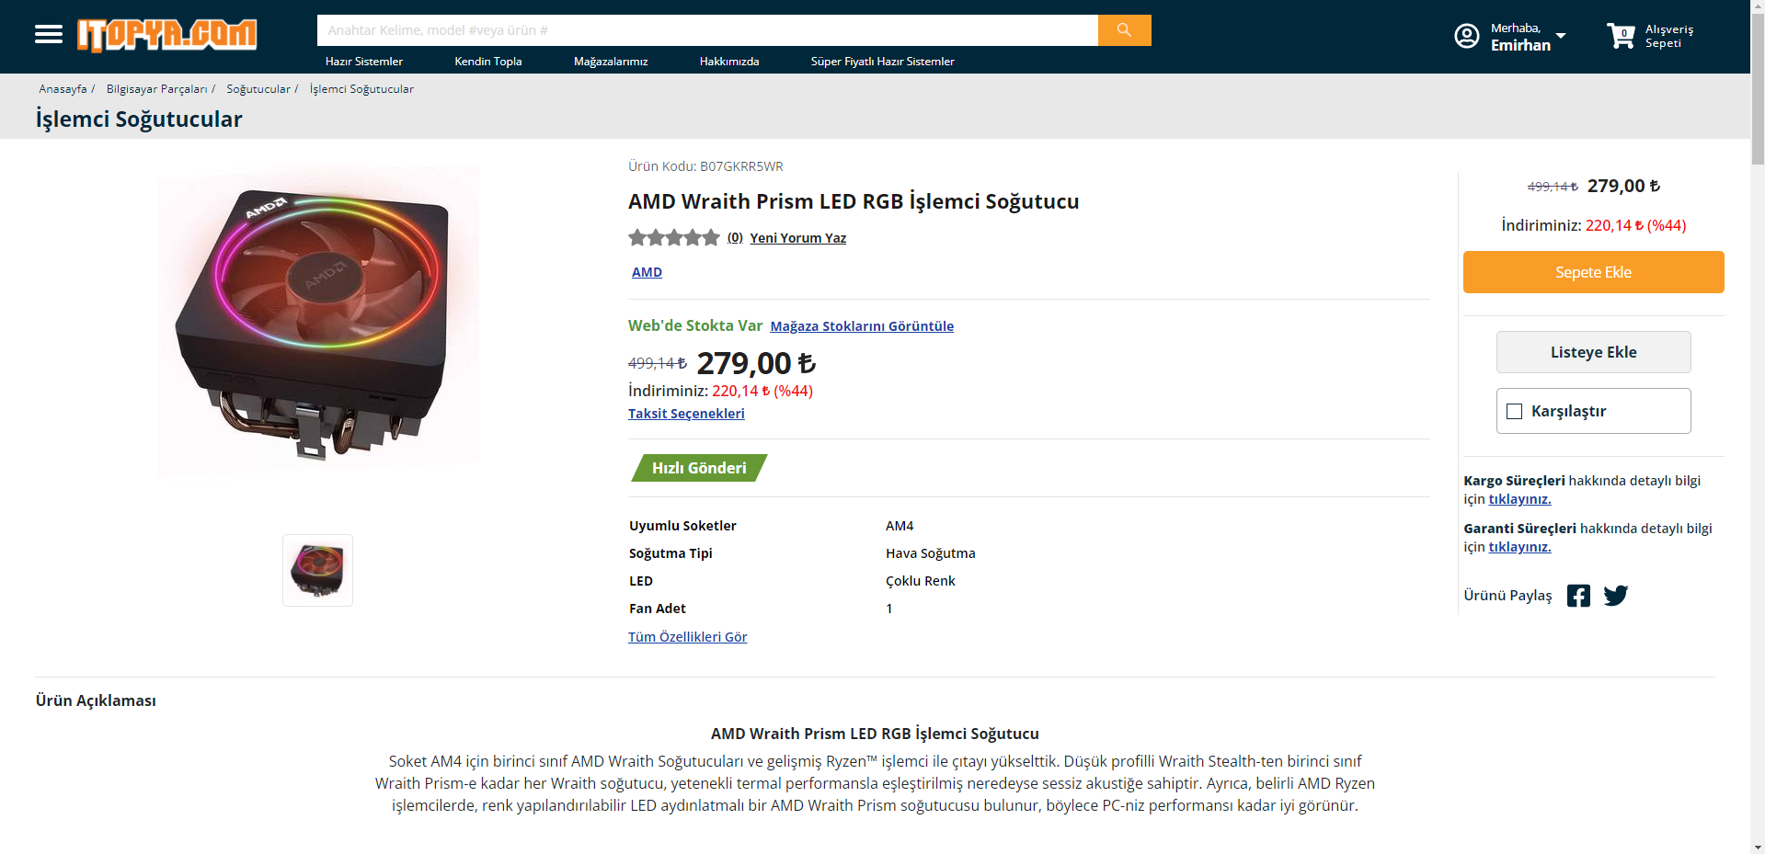1765x854 pixels.
Task: Click the orange search magnifier button
Action: tap(1124, 30)
